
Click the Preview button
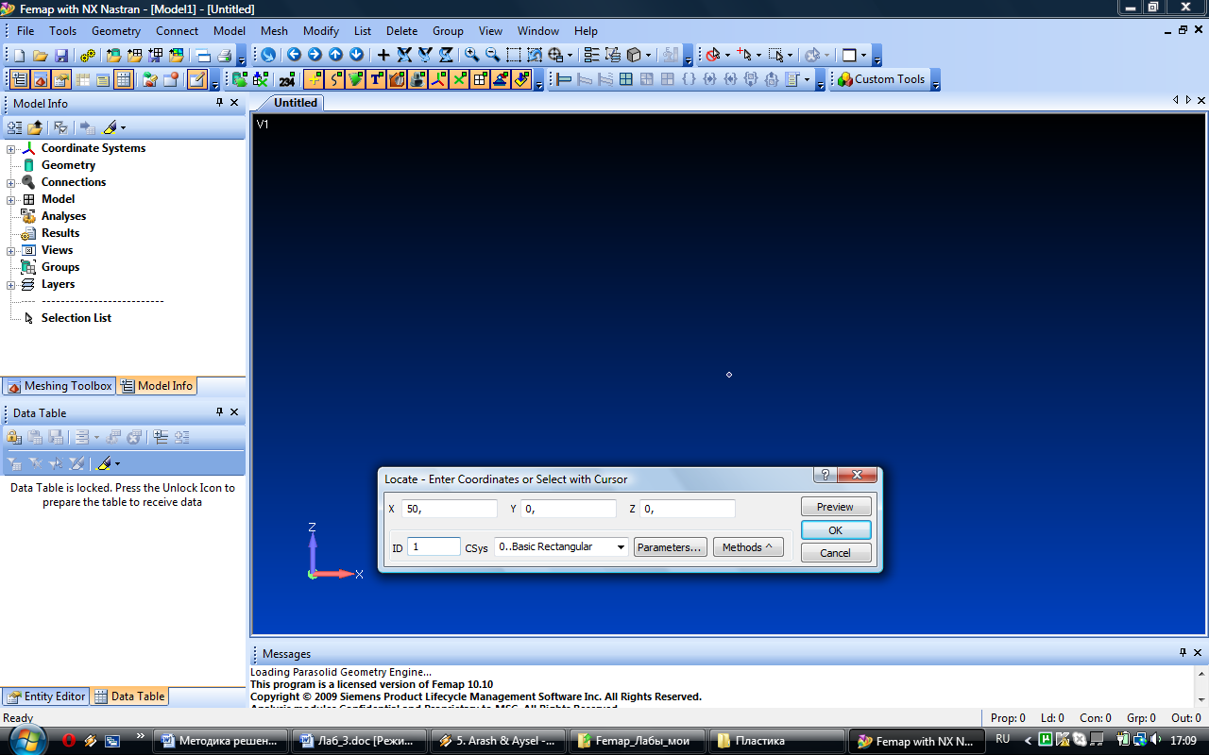point(836,507)
